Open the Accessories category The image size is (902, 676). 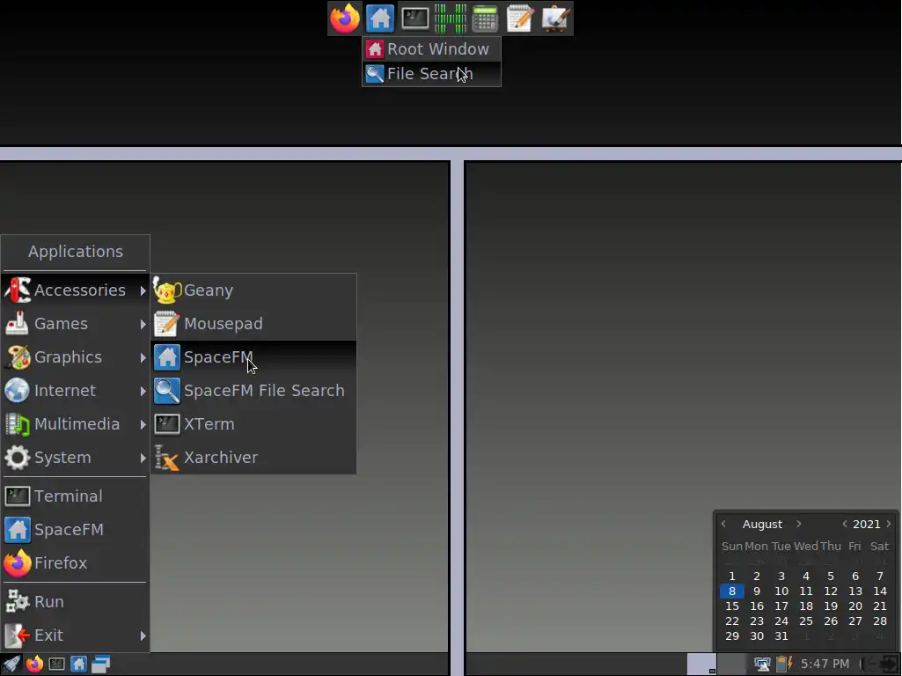75,290
